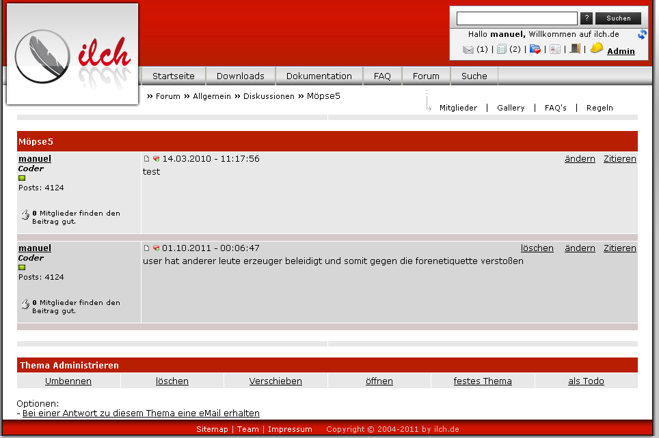
Task: Click thumbs-up icon on the first post
Action: (x=26, y=214)
